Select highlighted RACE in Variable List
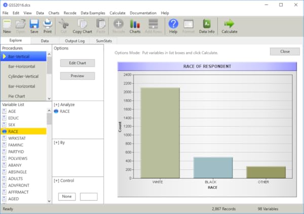The width and height of the screenshot is (304, 214). coord(23,132)
